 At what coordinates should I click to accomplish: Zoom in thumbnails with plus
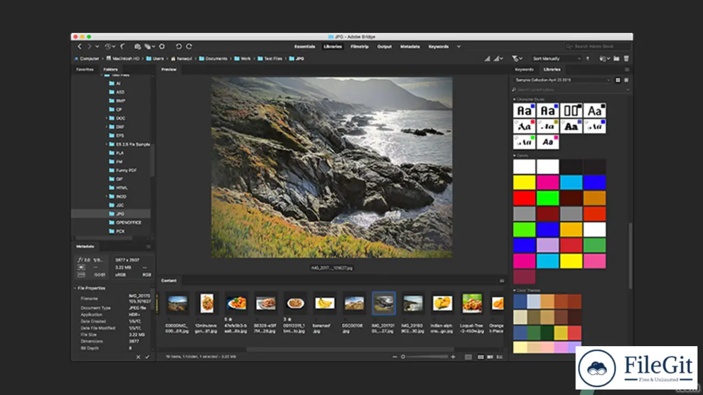453,357
